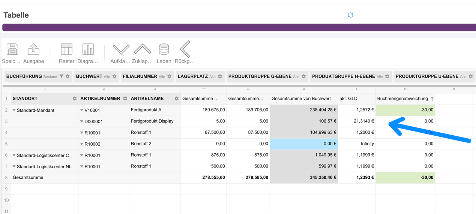Image resolution: width=476 pixels, height=214 pixels.
Task: Click the Laden database icon
Action: click(x=164, y=49)
